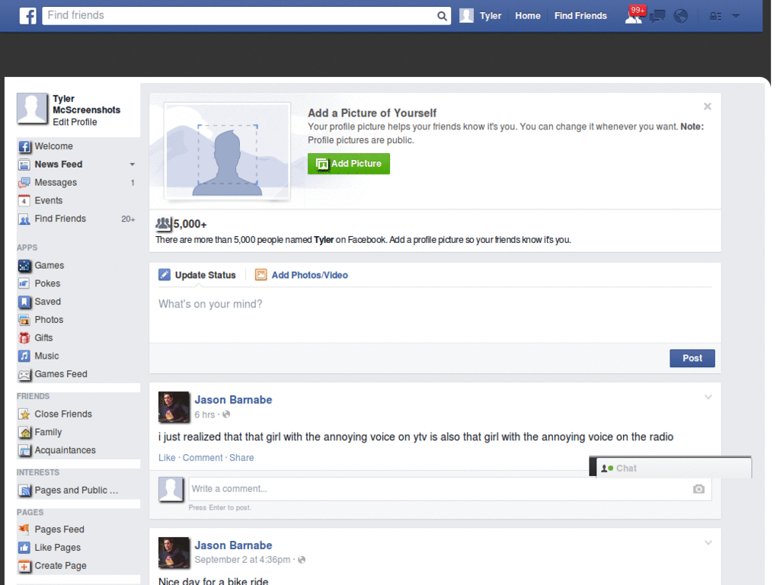780x585 pixels.
Task: Open Jason Barnabe name on September 2 post
Action: [233, 545]
